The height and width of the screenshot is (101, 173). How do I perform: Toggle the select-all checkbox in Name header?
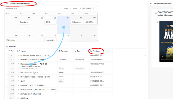point(17,51)
